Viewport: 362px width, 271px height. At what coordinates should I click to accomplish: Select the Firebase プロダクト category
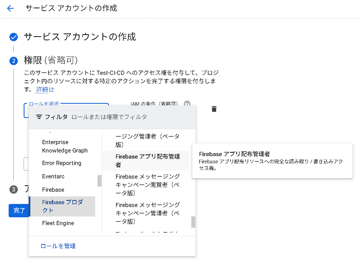click(63, 206)
